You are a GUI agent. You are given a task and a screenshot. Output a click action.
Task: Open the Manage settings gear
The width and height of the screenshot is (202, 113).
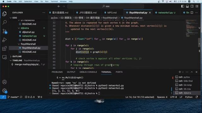[x=4, y=91]
